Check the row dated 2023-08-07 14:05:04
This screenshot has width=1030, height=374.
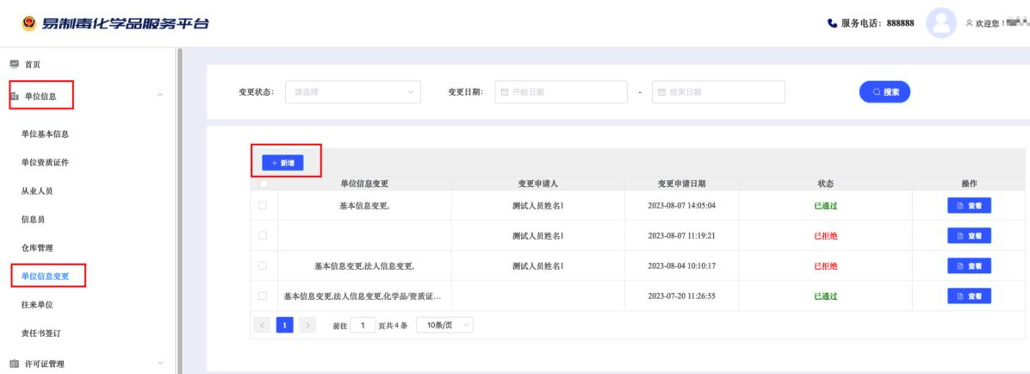point(264,205)
